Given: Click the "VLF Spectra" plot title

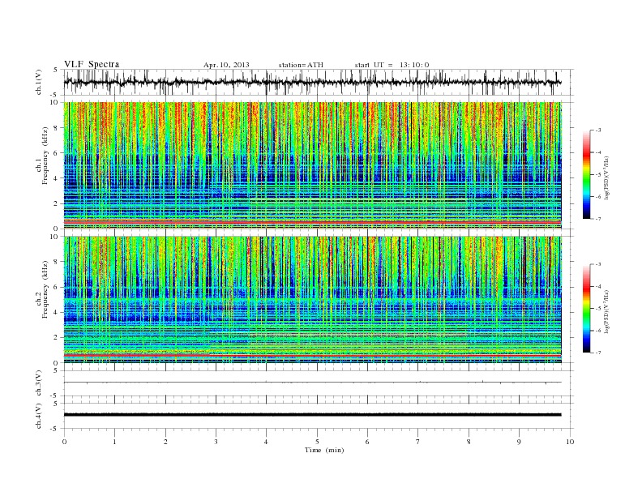Looking at the screenshot, I should coord(92,64).
